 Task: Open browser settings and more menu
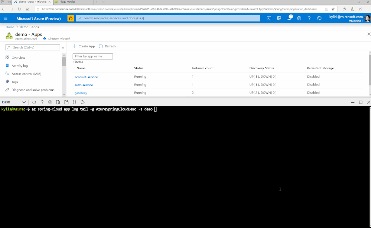tap(368, 9)
